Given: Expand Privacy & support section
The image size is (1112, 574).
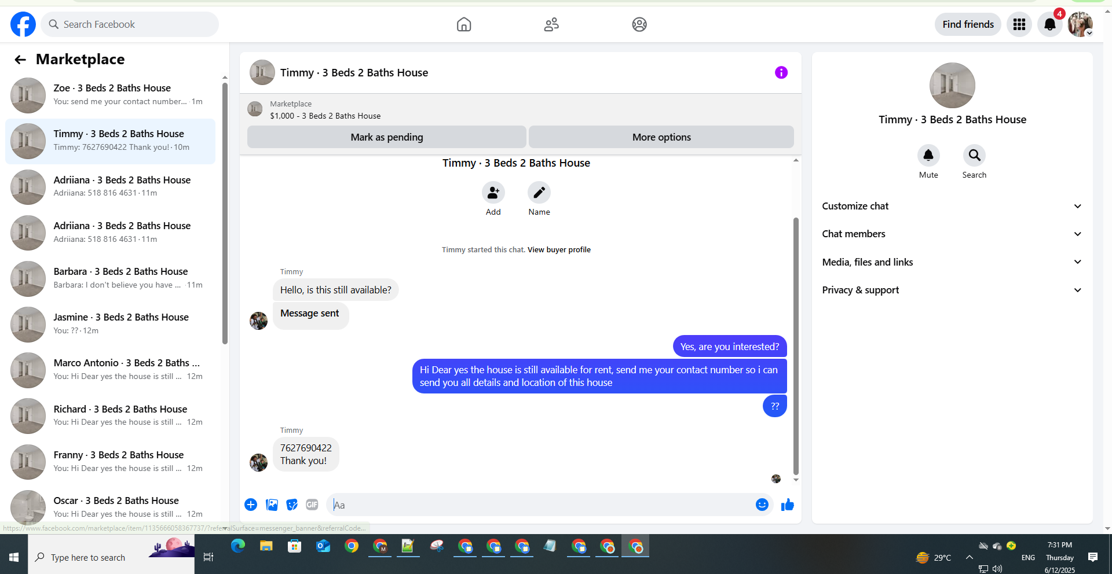Looking at the screenshot, I should pos(952,290).
